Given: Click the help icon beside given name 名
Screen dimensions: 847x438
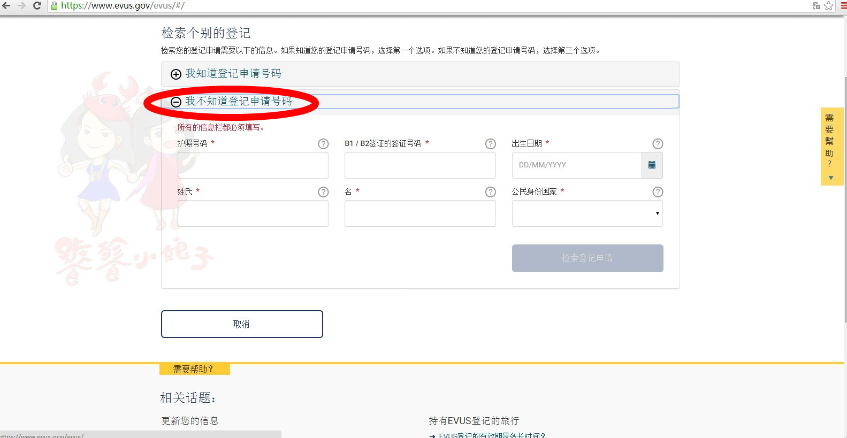Looking at the screenshot, I should pyautogui.click(x=490, y=192).
